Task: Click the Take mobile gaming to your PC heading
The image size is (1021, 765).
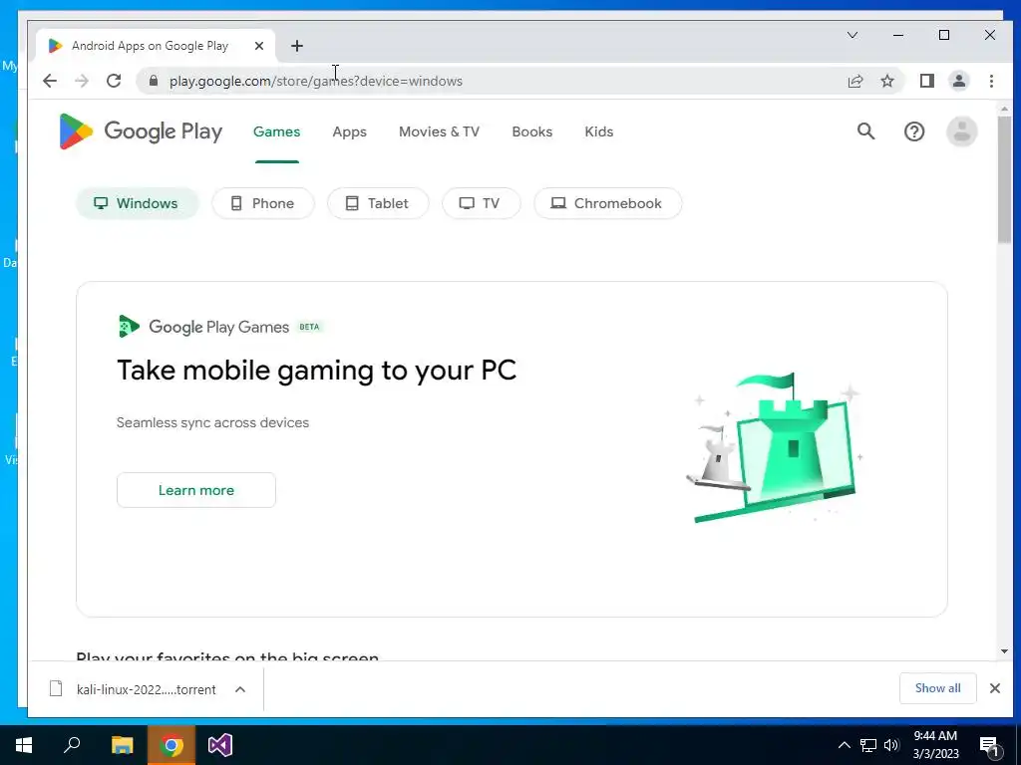Action: click(316, 371)
